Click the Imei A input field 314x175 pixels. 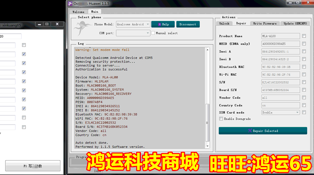tap(281, 51)
